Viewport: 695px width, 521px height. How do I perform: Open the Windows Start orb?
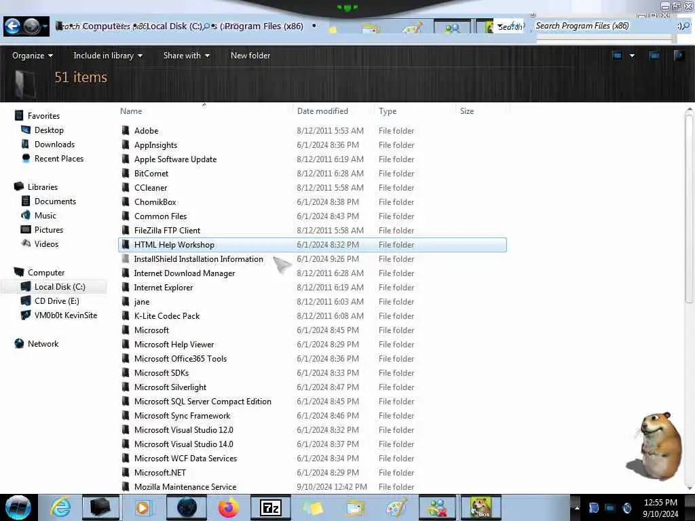click(x=18, y=507)
